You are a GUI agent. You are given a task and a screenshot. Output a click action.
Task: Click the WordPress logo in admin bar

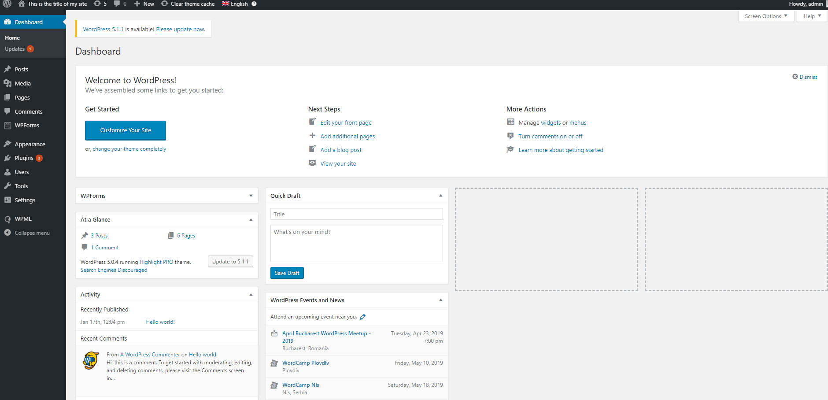tap(7, 4)
